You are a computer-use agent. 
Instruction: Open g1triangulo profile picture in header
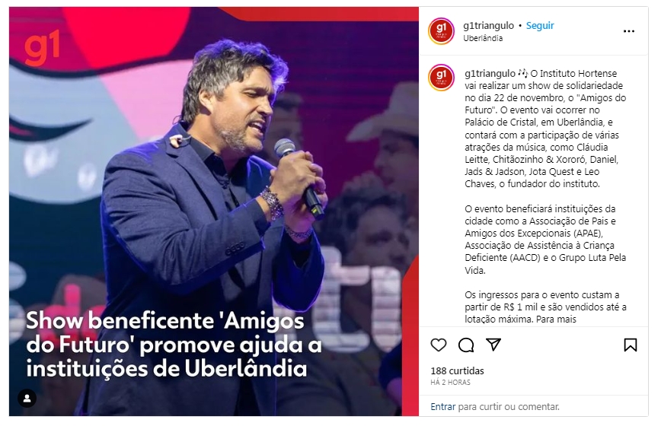coord(441,31)
